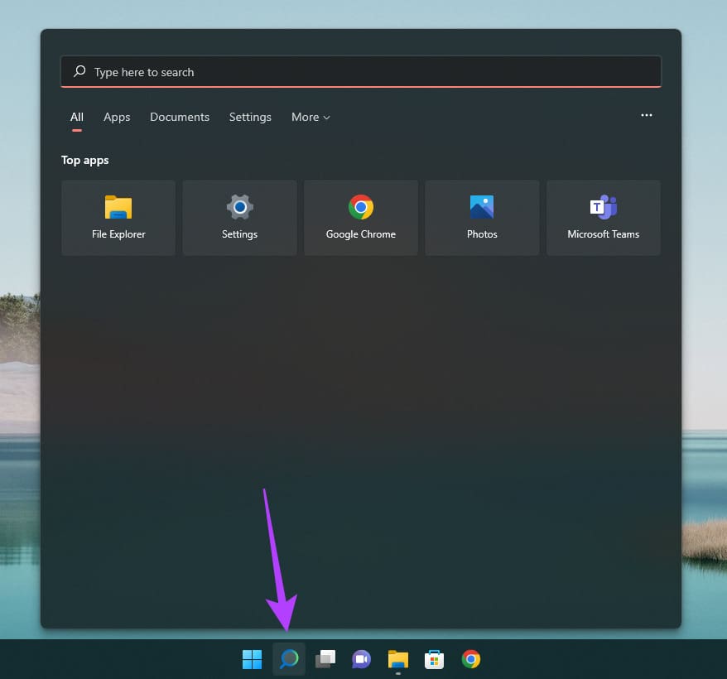Switch to the Apps filter tab

point(117,117)
